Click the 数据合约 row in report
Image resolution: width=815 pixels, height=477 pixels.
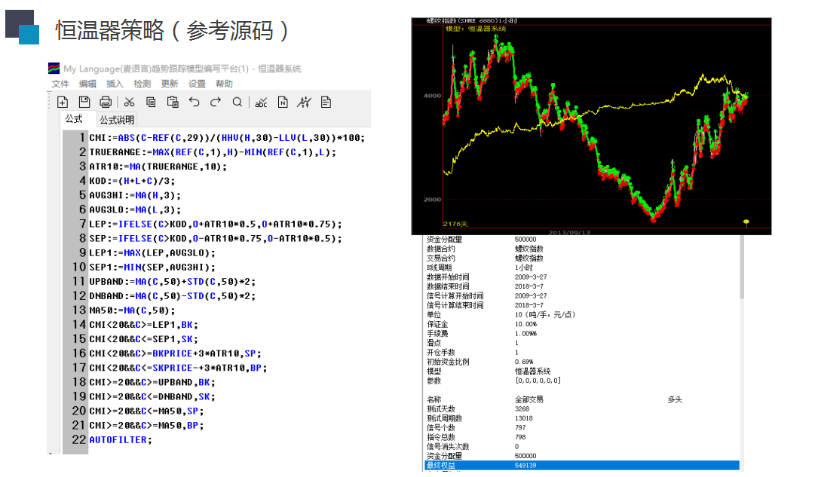[x=485, y=249]
